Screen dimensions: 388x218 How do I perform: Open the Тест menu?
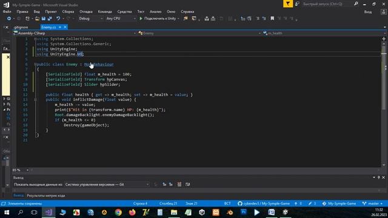141,12
